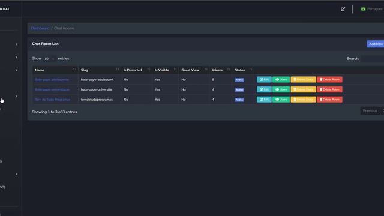Image resolution: width=384 pixels, height=216 pixels.
Task: Sort by Is Protected column arrows
Action: (149, 70)
